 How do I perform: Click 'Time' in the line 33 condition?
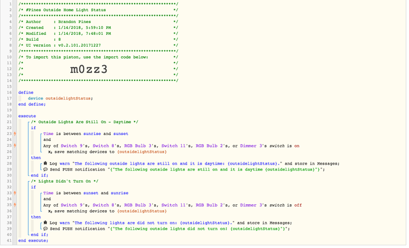(x=48, y=193)
